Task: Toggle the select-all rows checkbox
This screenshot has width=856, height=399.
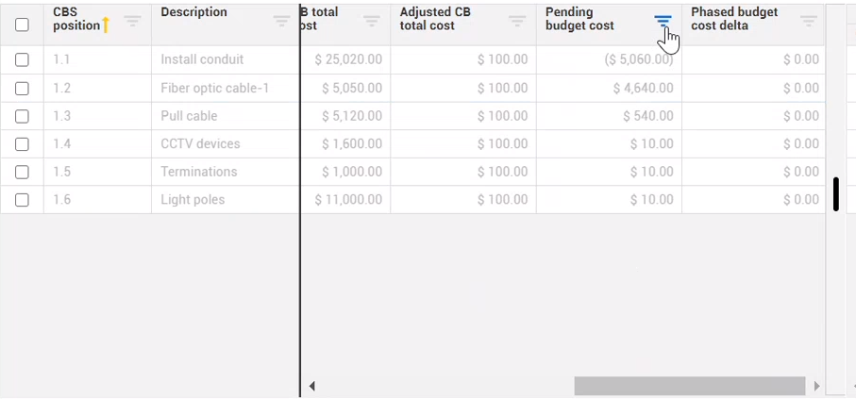Action: (x=22, y=25)
